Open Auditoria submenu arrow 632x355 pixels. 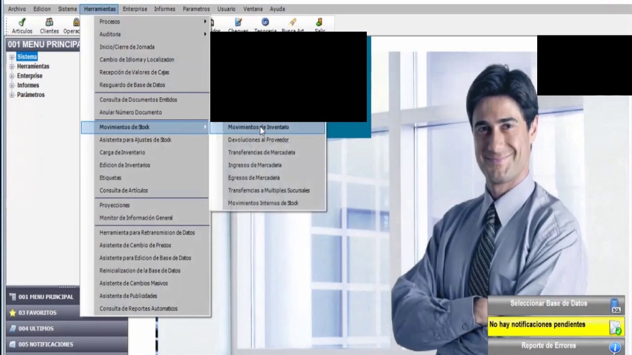(205, 35)
